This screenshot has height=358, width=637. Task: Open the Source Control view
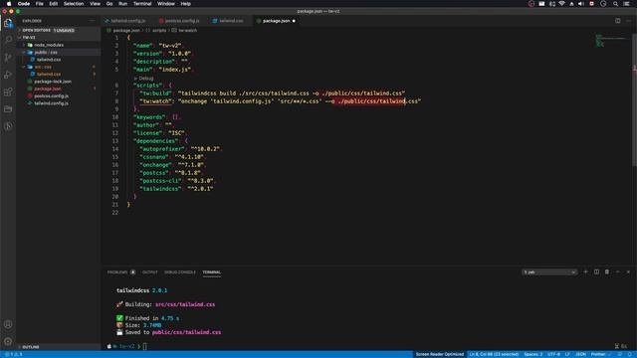[8, 58]
